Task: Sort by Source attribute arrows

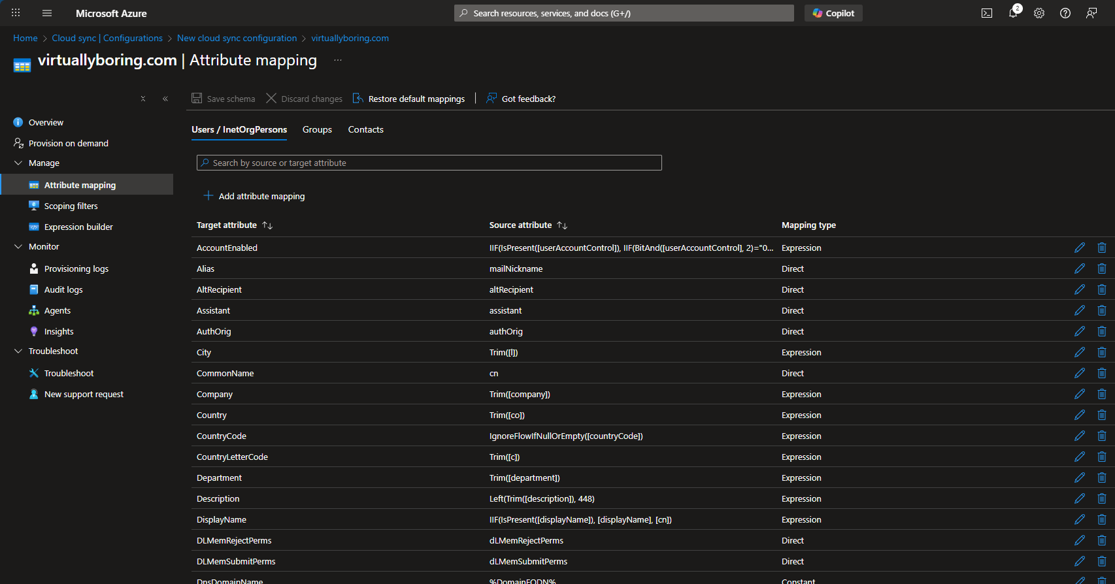Action: 562,225
